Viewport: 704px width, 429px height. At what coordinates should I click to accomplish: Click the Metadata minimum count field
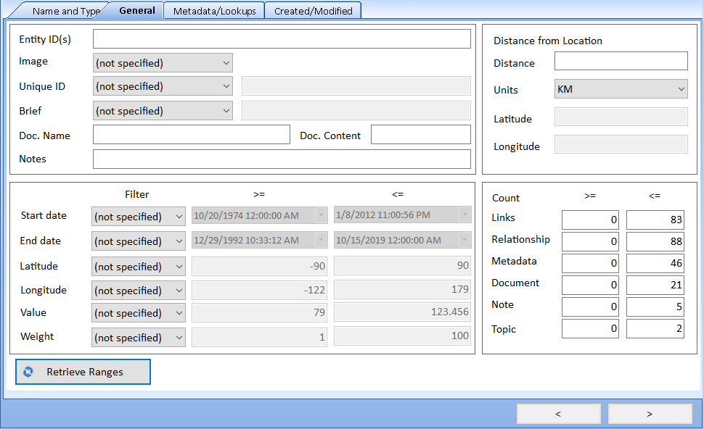point(590,263)
